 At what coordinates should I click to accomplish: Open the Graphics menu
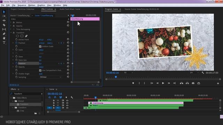(41, 5)
